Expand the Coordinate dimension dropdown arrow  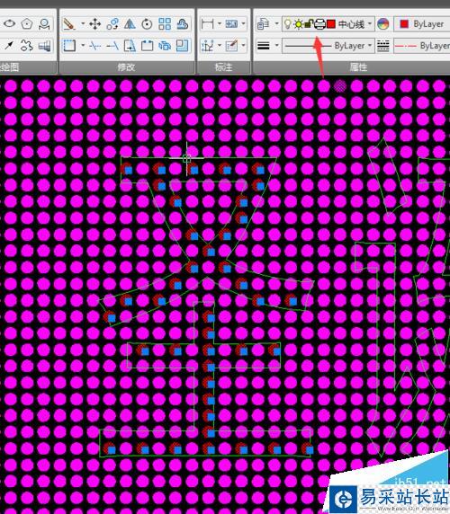pyautogui.click(x=220, y=45)
